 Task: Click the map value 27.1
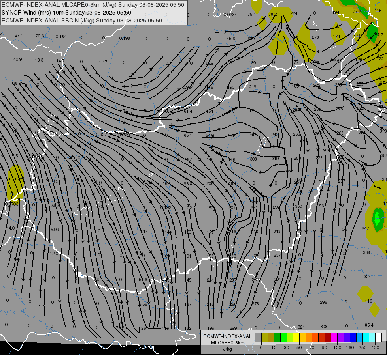click(19, 35)
